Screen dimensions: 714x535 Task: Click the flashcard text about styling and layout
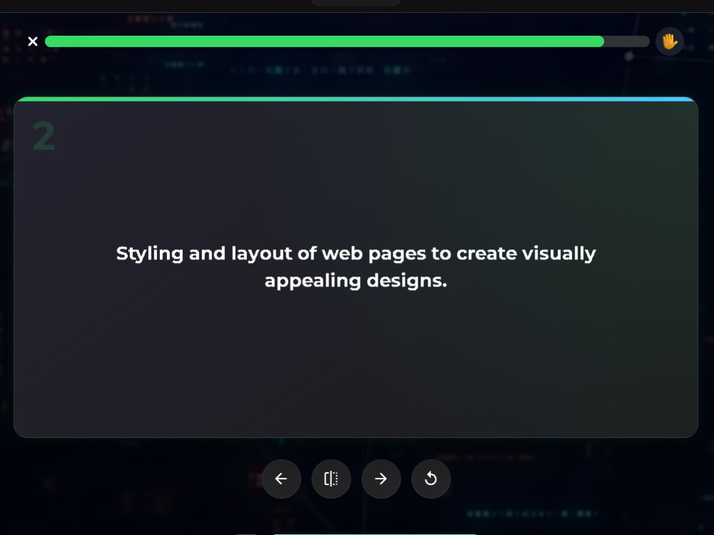(x=356, y=267)
